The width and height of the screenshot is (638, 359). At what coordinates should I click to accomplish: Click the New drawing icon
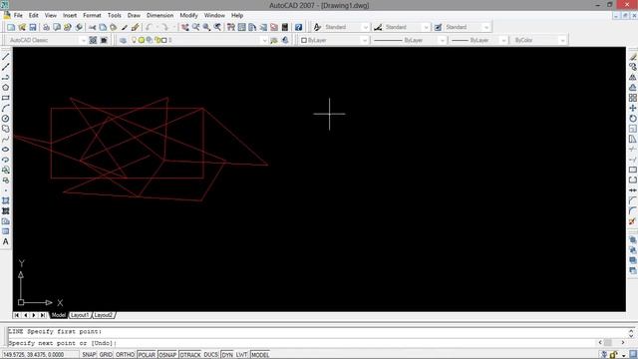click(x=11, y=27)
